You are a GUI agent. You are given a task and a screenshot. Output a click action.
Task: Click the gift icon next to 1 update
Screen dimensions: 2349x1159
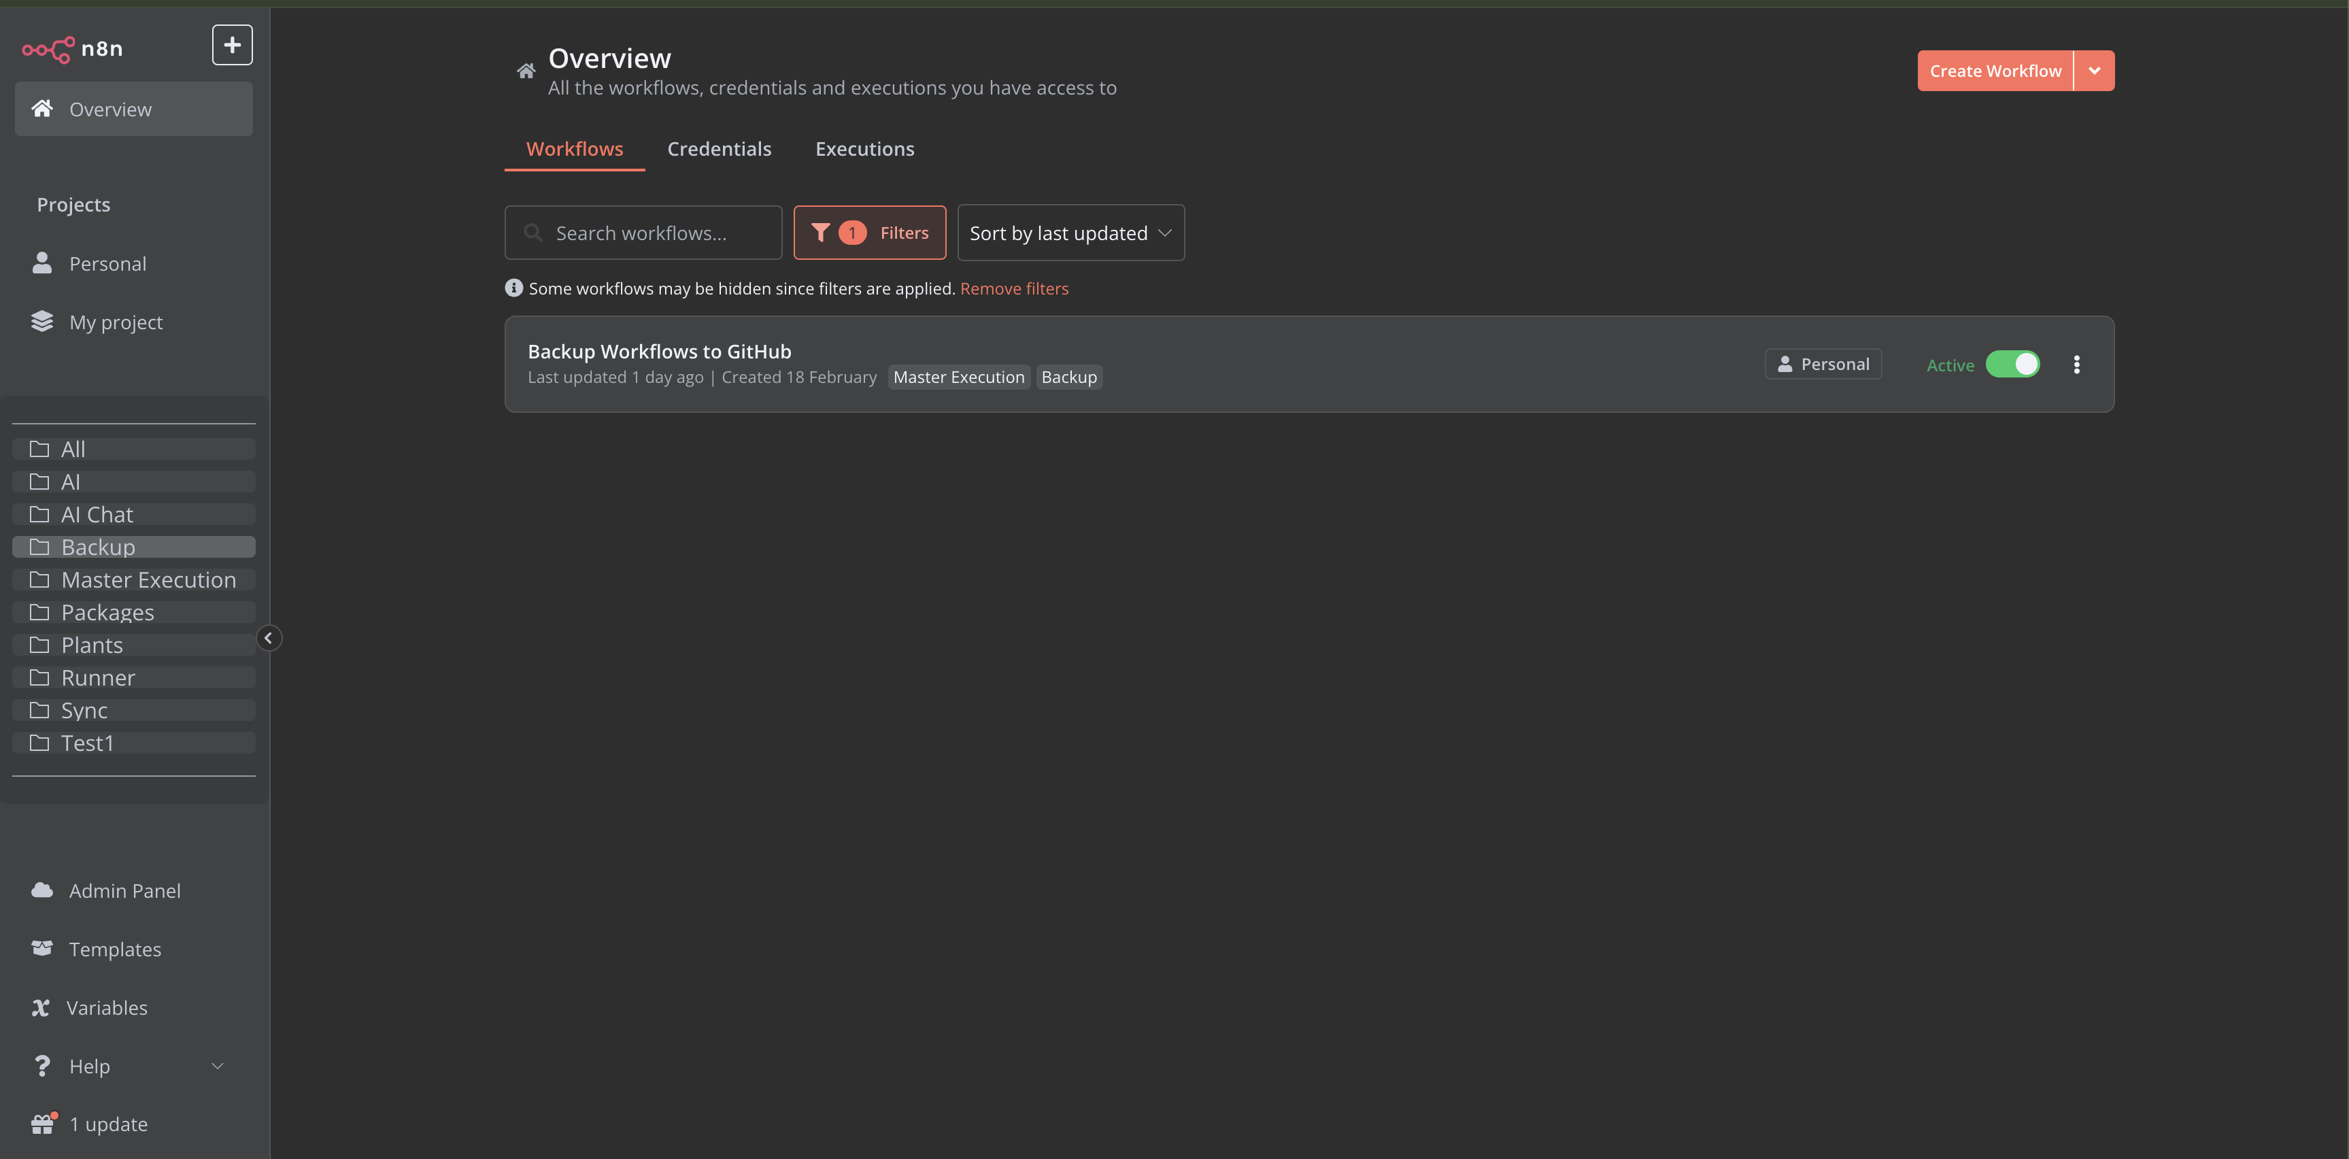point(41,1124)
